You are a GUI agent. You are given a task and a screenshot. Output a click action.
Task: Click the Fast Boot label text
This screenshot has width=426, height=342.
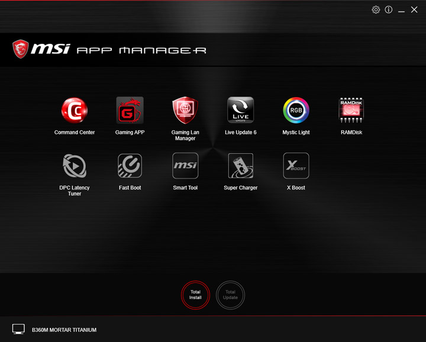pyautogui.click(x=130, y=188)
